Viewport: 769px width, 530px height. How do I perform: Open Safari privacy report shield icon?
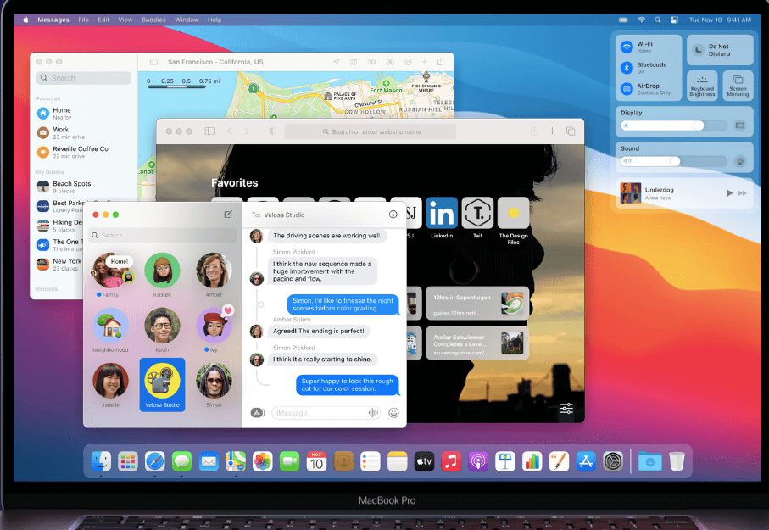[273, 131]
